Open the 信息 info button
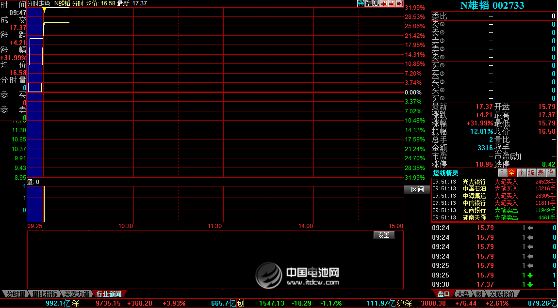The image size is (558, 308). (372, 3)
